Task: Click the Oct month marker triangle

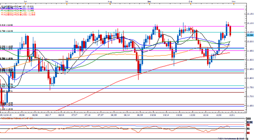Action: click(x=190, y=4)
